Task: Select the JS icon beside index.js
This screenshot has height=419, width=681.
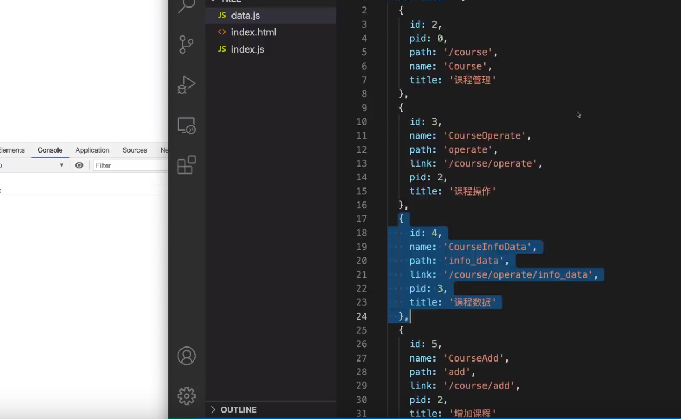Action: point(222,49)
